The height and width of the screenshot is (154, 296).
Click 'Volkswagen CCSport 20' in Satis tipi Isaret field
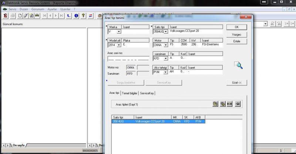point(184,31)
